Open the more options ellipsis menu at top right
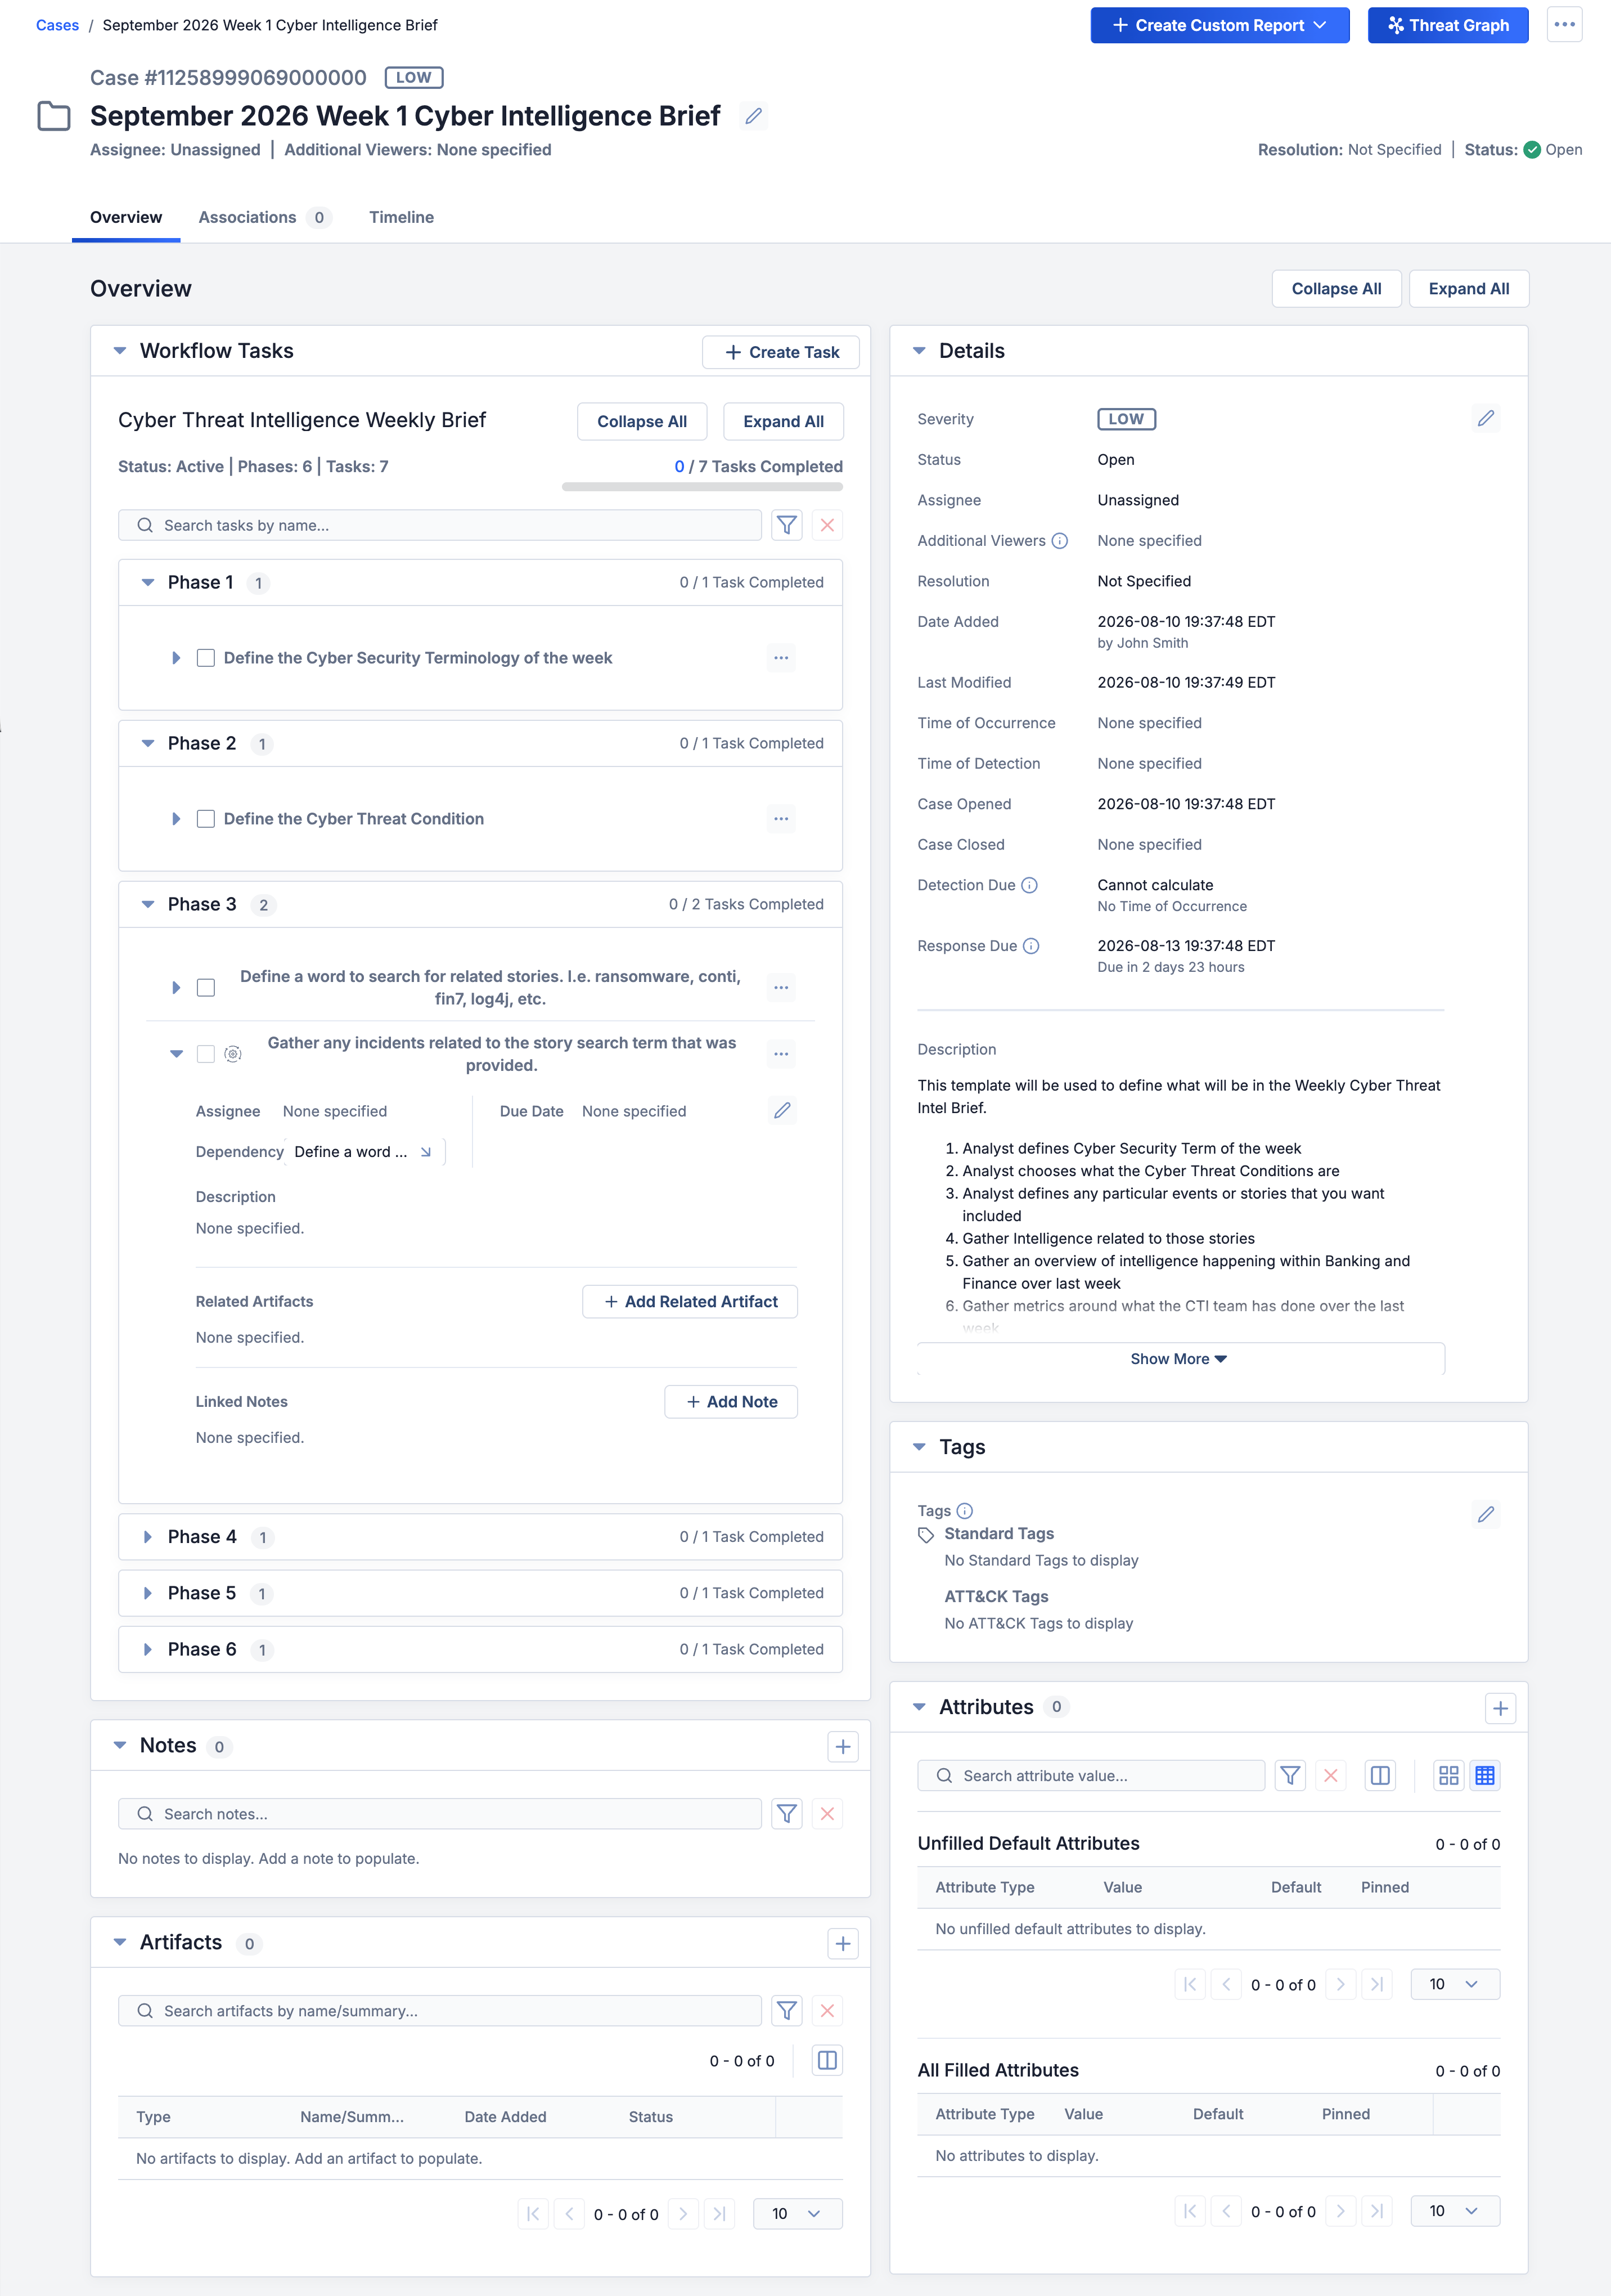Image resolution: width=1611 pixels, height=2296 pixels. (x=1564, y=25)
